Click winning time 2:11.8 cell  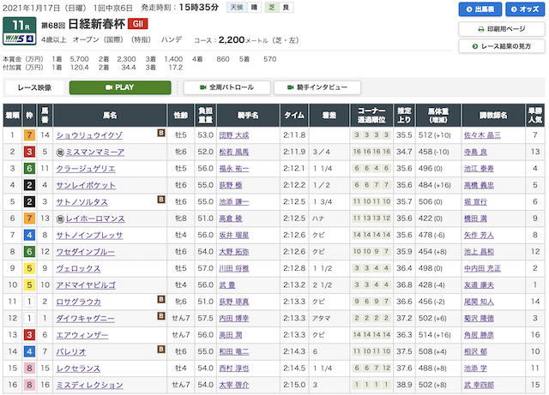(294, 135)
